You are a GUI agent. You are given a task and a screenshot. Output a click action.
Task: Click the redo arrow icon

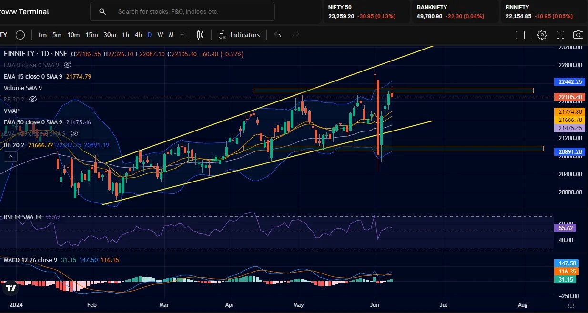coord(295,35)
